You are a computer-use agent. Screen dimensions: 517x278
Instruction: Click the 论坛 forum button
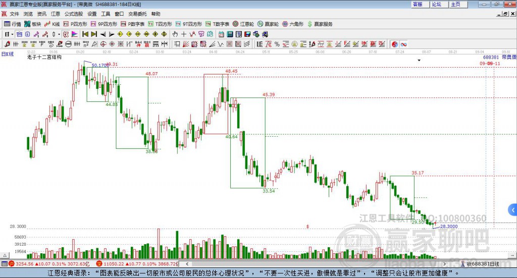click(439, 4)
